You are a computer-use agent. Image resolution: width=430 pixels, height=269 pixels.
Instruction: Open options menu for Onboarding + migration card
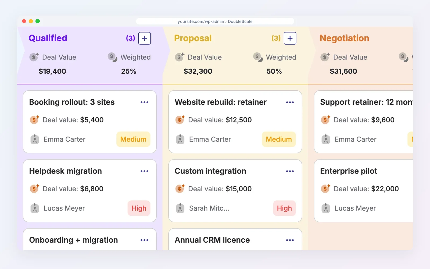[x=144, y=240]
